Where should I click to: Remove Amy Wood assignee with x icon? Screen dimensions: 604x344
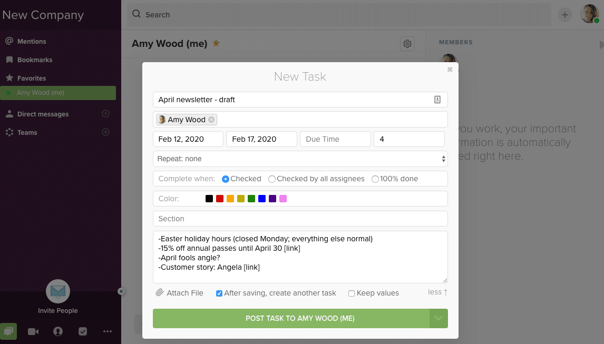tap(211, 120)
